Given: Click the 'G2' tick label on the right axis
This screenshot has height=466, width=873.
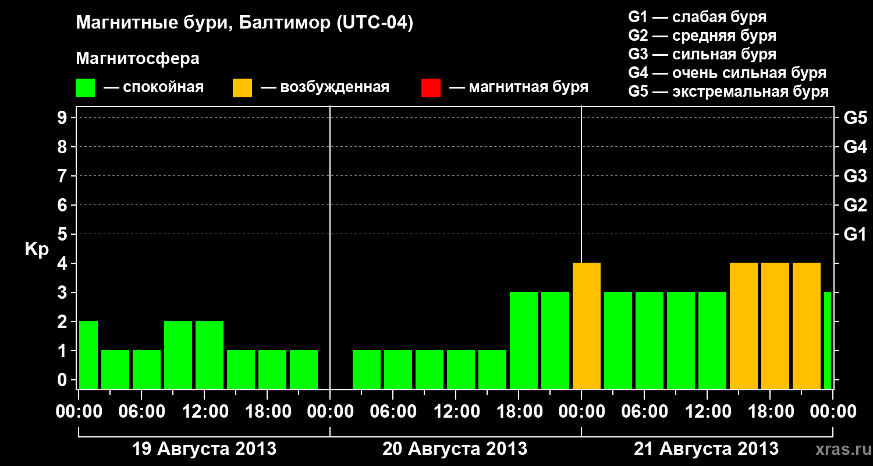Looking at the screenshot, I should click(x=855, y=206).
